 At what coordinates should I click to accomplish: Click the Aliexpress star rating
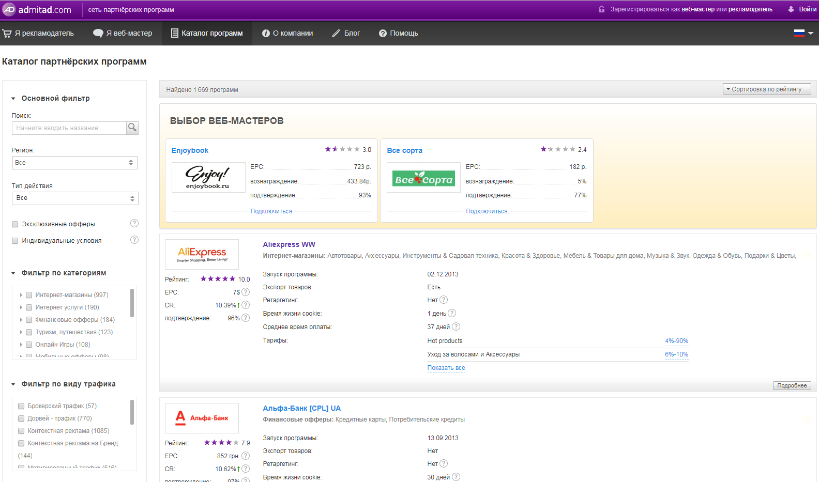(x=218, y=279)
